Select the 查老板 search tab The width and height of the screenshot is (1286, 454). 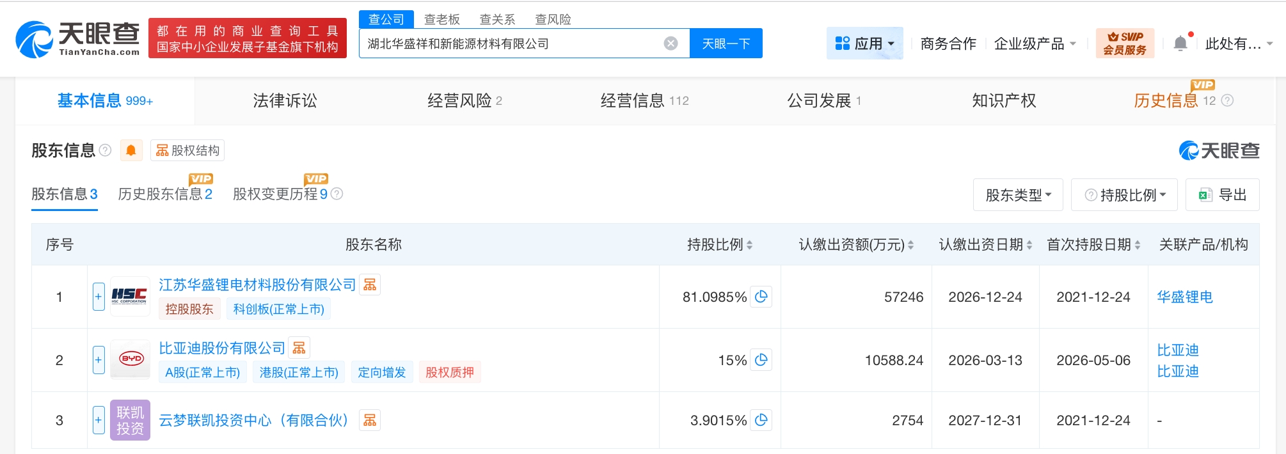(x=442, y=19)
